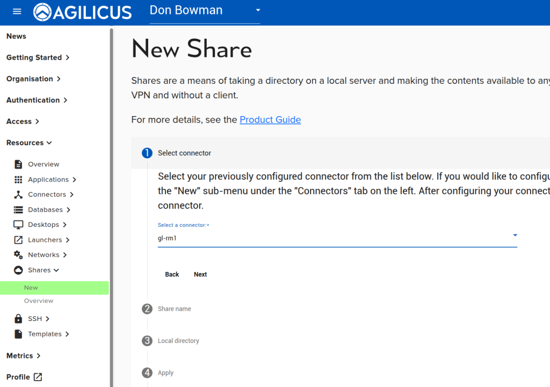The height and width of the screenshot is (387, 550).
Task: Click the Overview document icon under Resources
Action: (18, 164)
